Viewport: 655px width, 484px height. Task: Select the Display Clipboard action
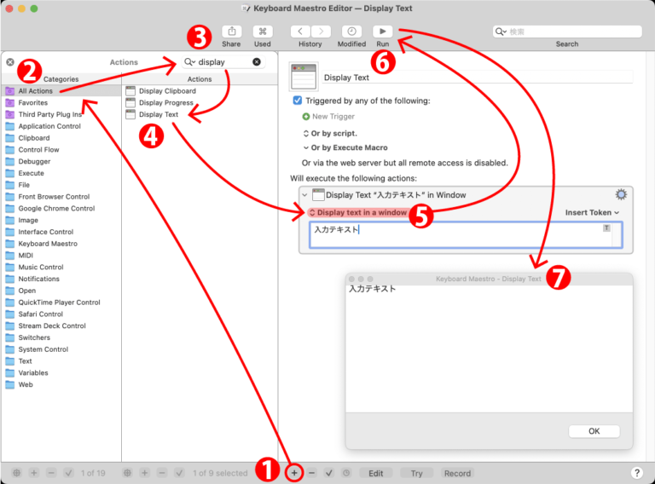pyautogui.click(x=166, y=90)
